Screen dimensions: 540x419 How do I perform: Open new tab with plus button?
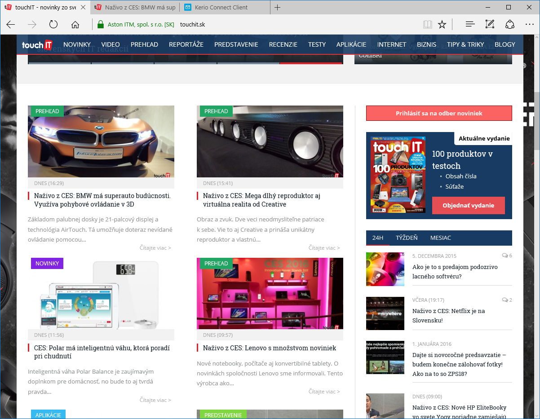pos(278,8)
